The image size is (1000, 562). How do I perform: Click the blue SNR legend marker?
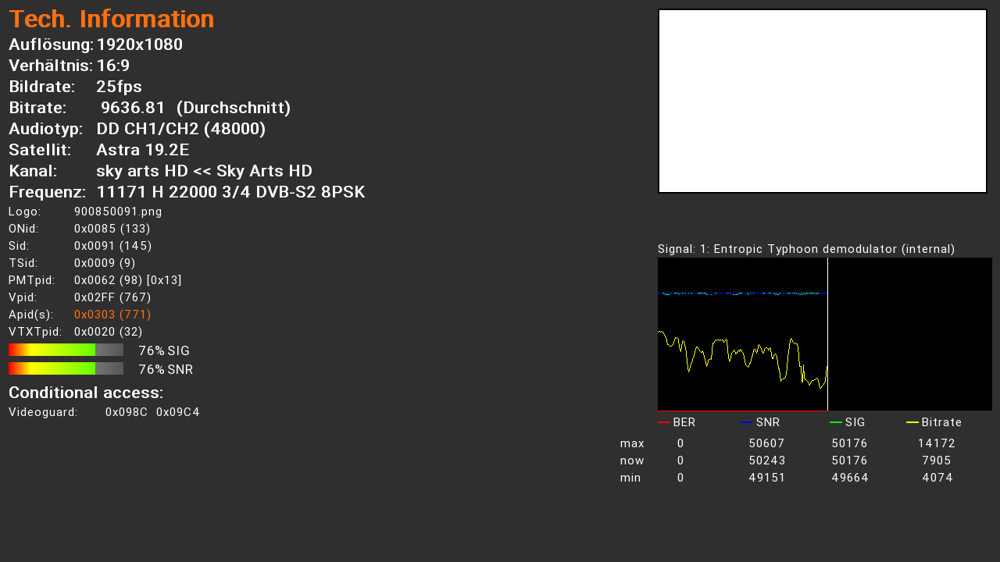(x=746, y=422)
